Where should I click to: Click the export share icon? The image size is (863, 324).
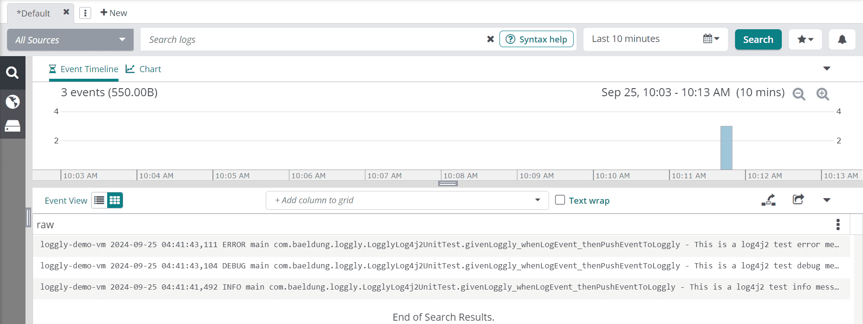798,200
